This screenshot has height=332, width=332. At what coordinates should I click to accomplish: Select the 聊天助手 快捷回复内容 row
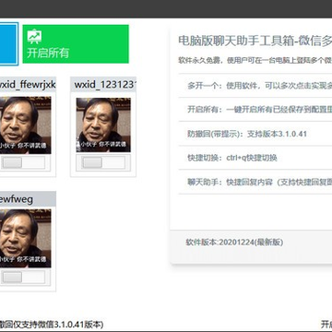[255, 182]
